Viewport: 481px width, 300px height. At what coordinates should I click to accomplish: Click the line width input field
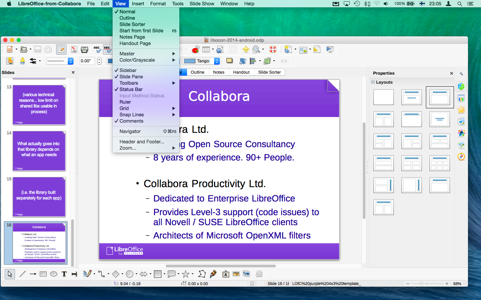click(x=88, y=61)
